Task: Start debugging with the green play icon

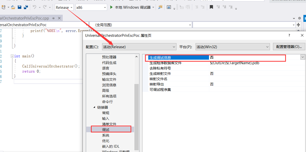Action: 111,7
